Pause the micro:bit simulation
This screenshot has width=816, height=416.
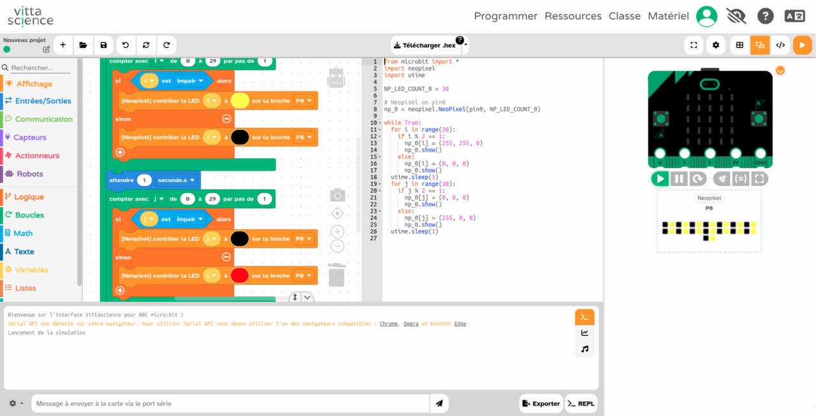point(679,179)
